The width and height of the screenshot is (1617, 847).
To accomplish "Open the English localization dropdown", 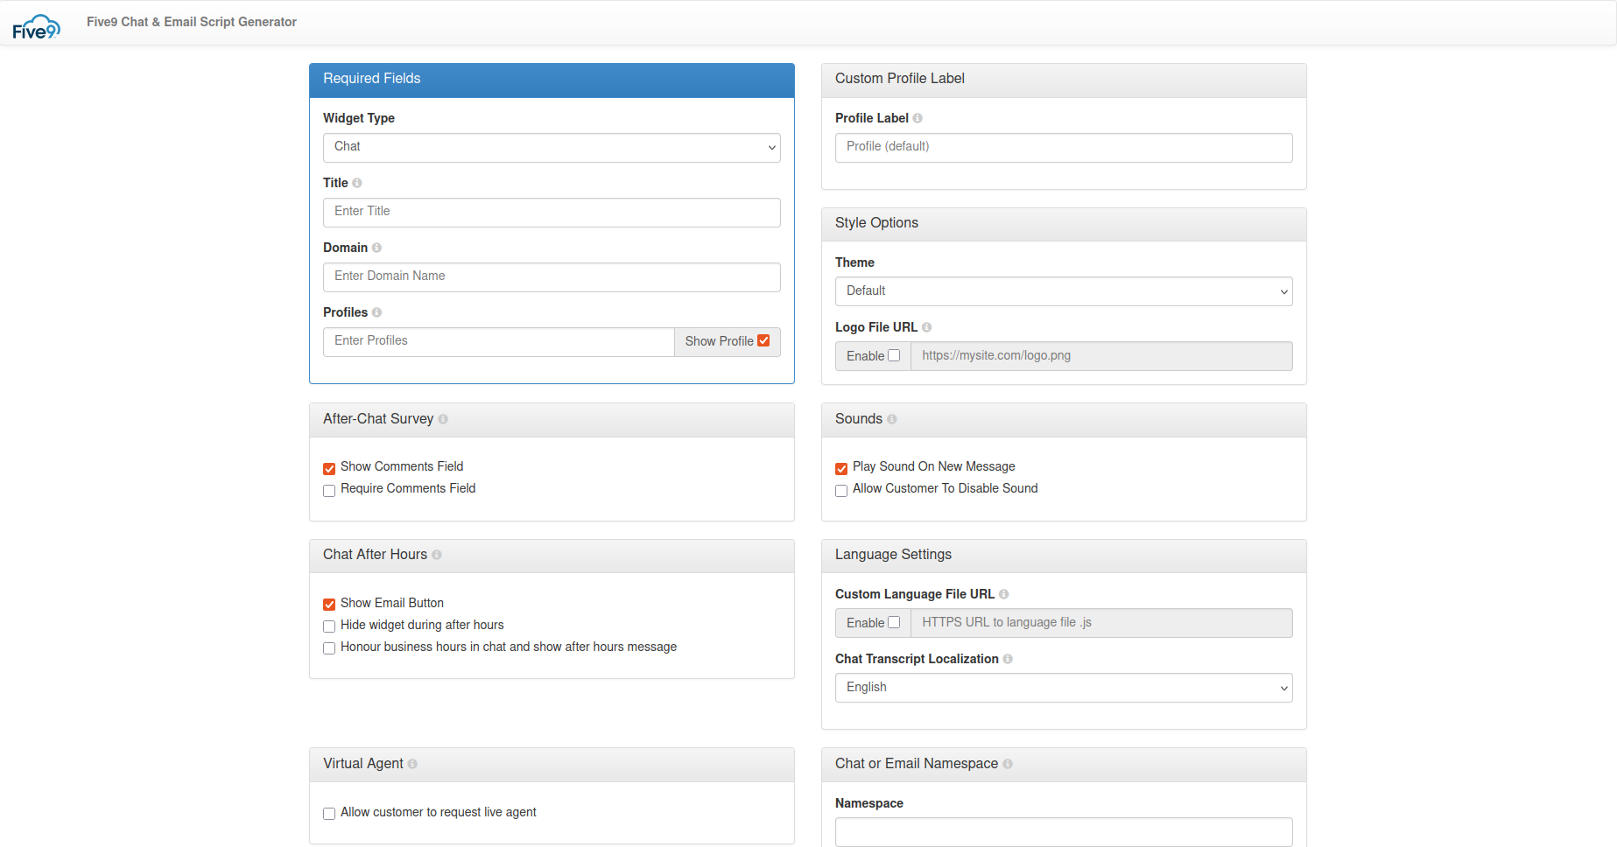I will pos(1064,688).
